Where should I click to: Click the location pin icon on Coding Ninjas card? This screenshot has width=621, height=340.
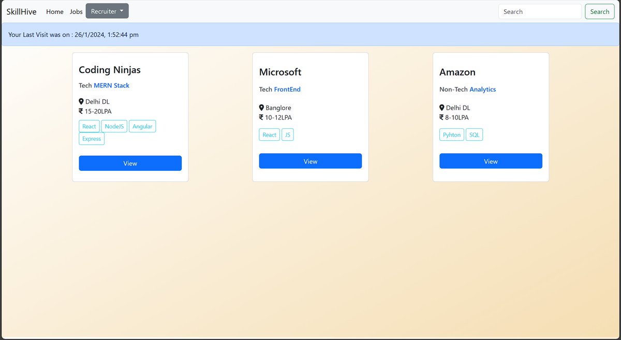81,101
